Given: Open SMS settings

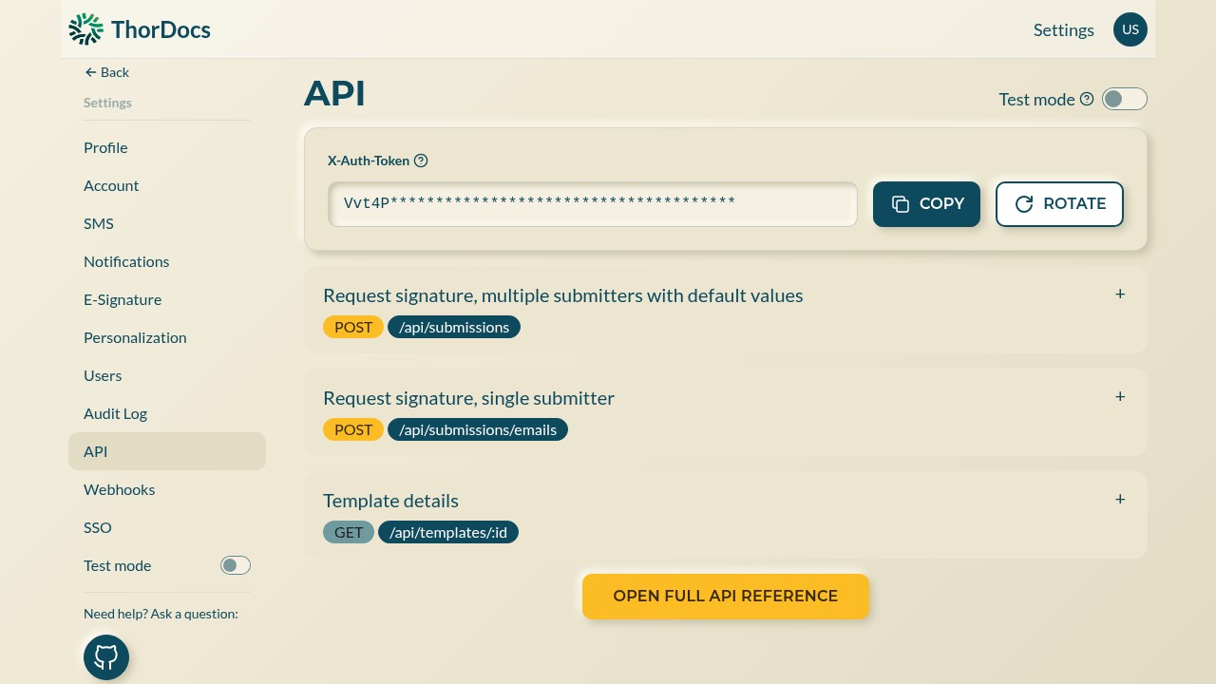Looking at the screenshot, I should [167, 223].
